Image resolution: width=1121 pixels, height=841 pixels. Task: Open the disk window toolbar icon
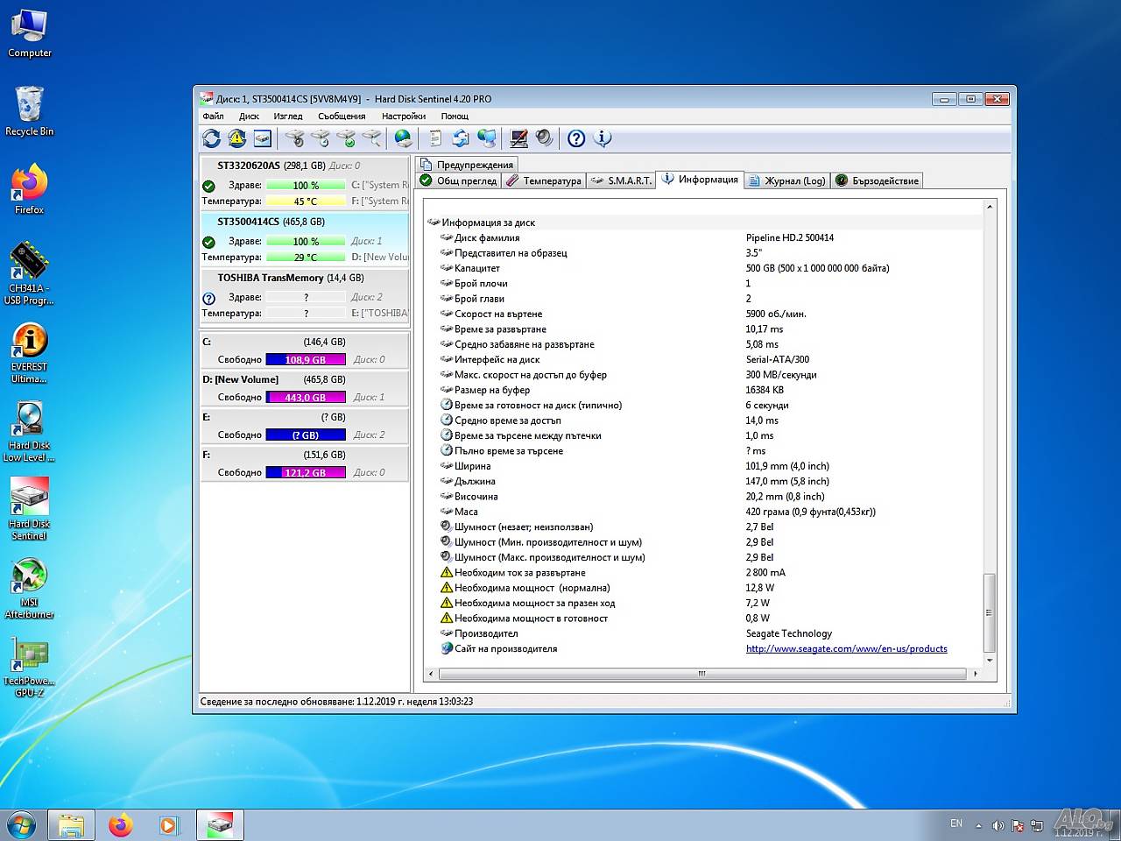[x=262, y=138]
